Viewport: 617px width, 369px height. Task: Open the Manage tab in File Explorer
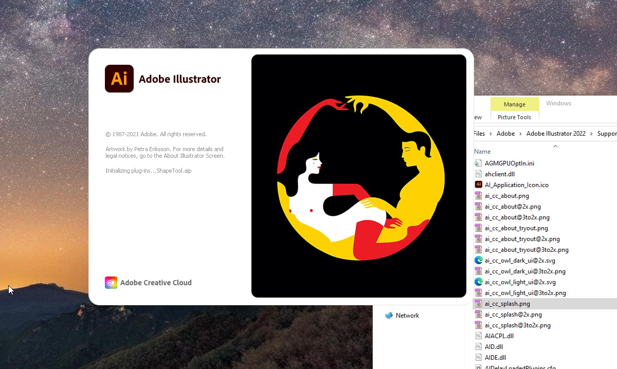515,104
